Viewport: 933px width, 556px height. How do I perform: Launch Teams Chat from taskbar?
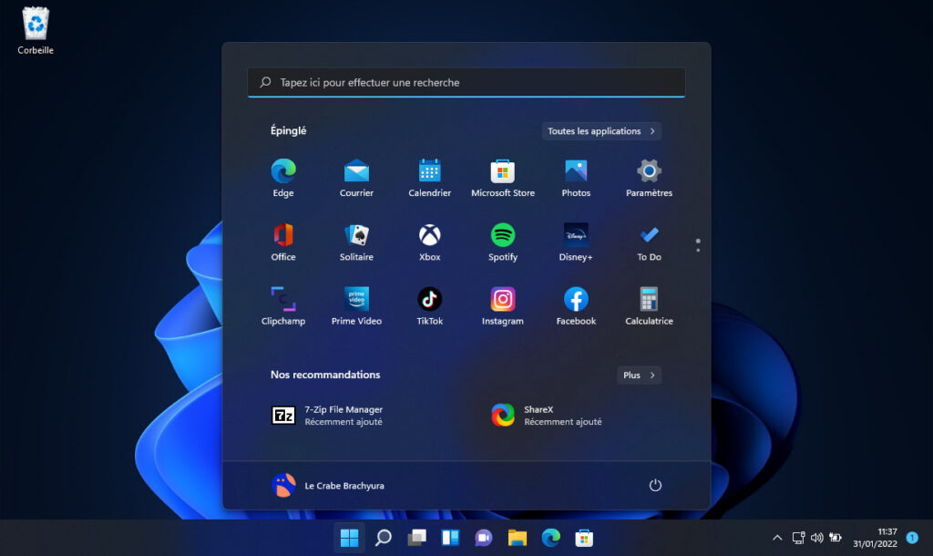point(484,538)
